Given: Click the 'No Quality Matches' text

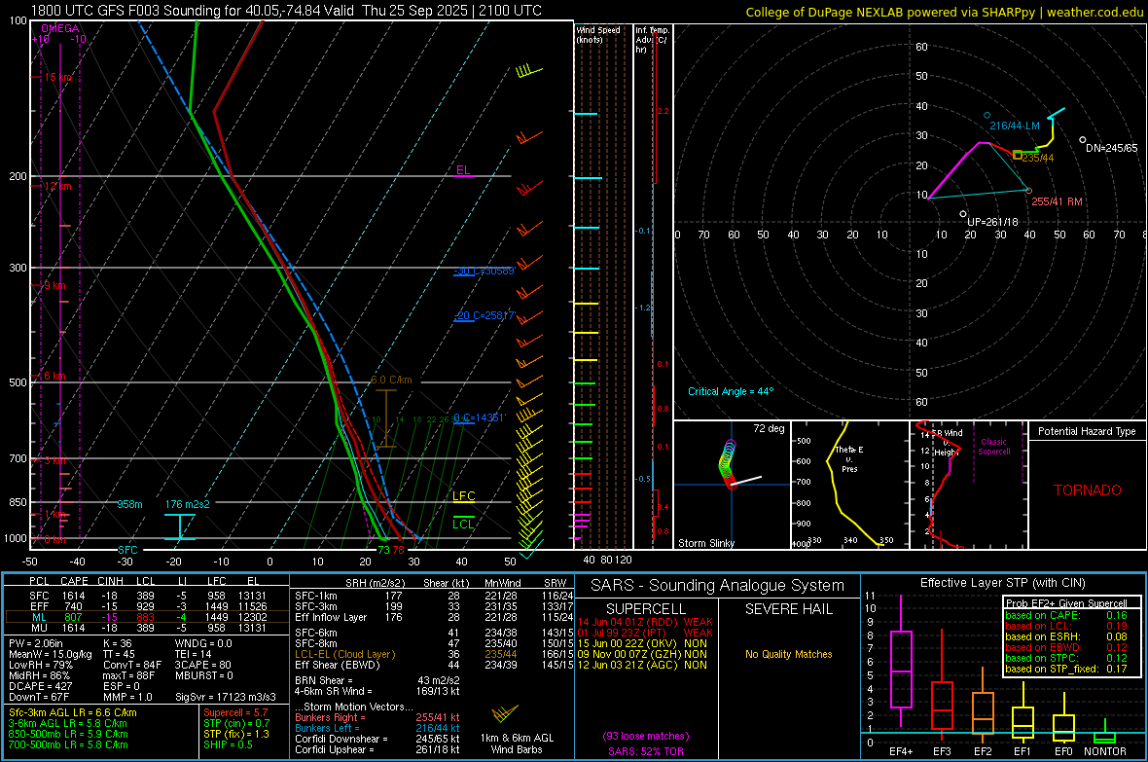Looking at the screenshot, I should pos(788,654).
